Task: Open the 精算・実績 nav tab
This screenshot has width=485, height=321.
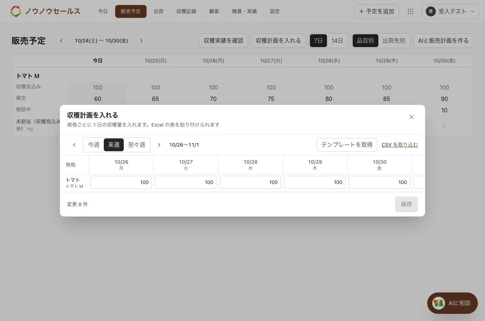Action: 245,11
